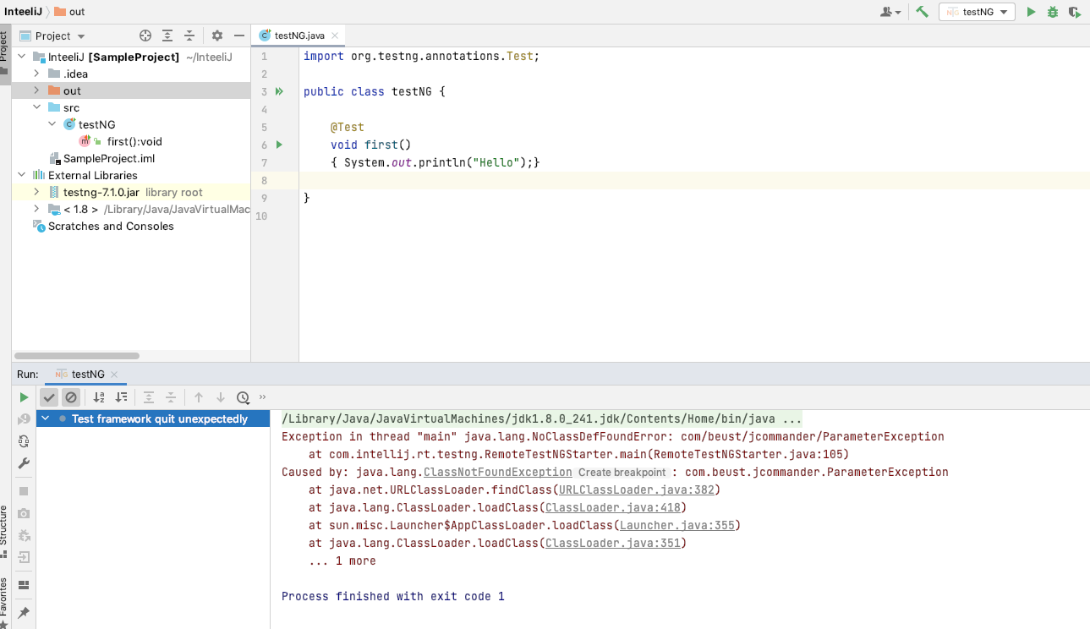1090x629 pixels.
Task: Click run gutter icon for class testNG
Action: (279, 91)
